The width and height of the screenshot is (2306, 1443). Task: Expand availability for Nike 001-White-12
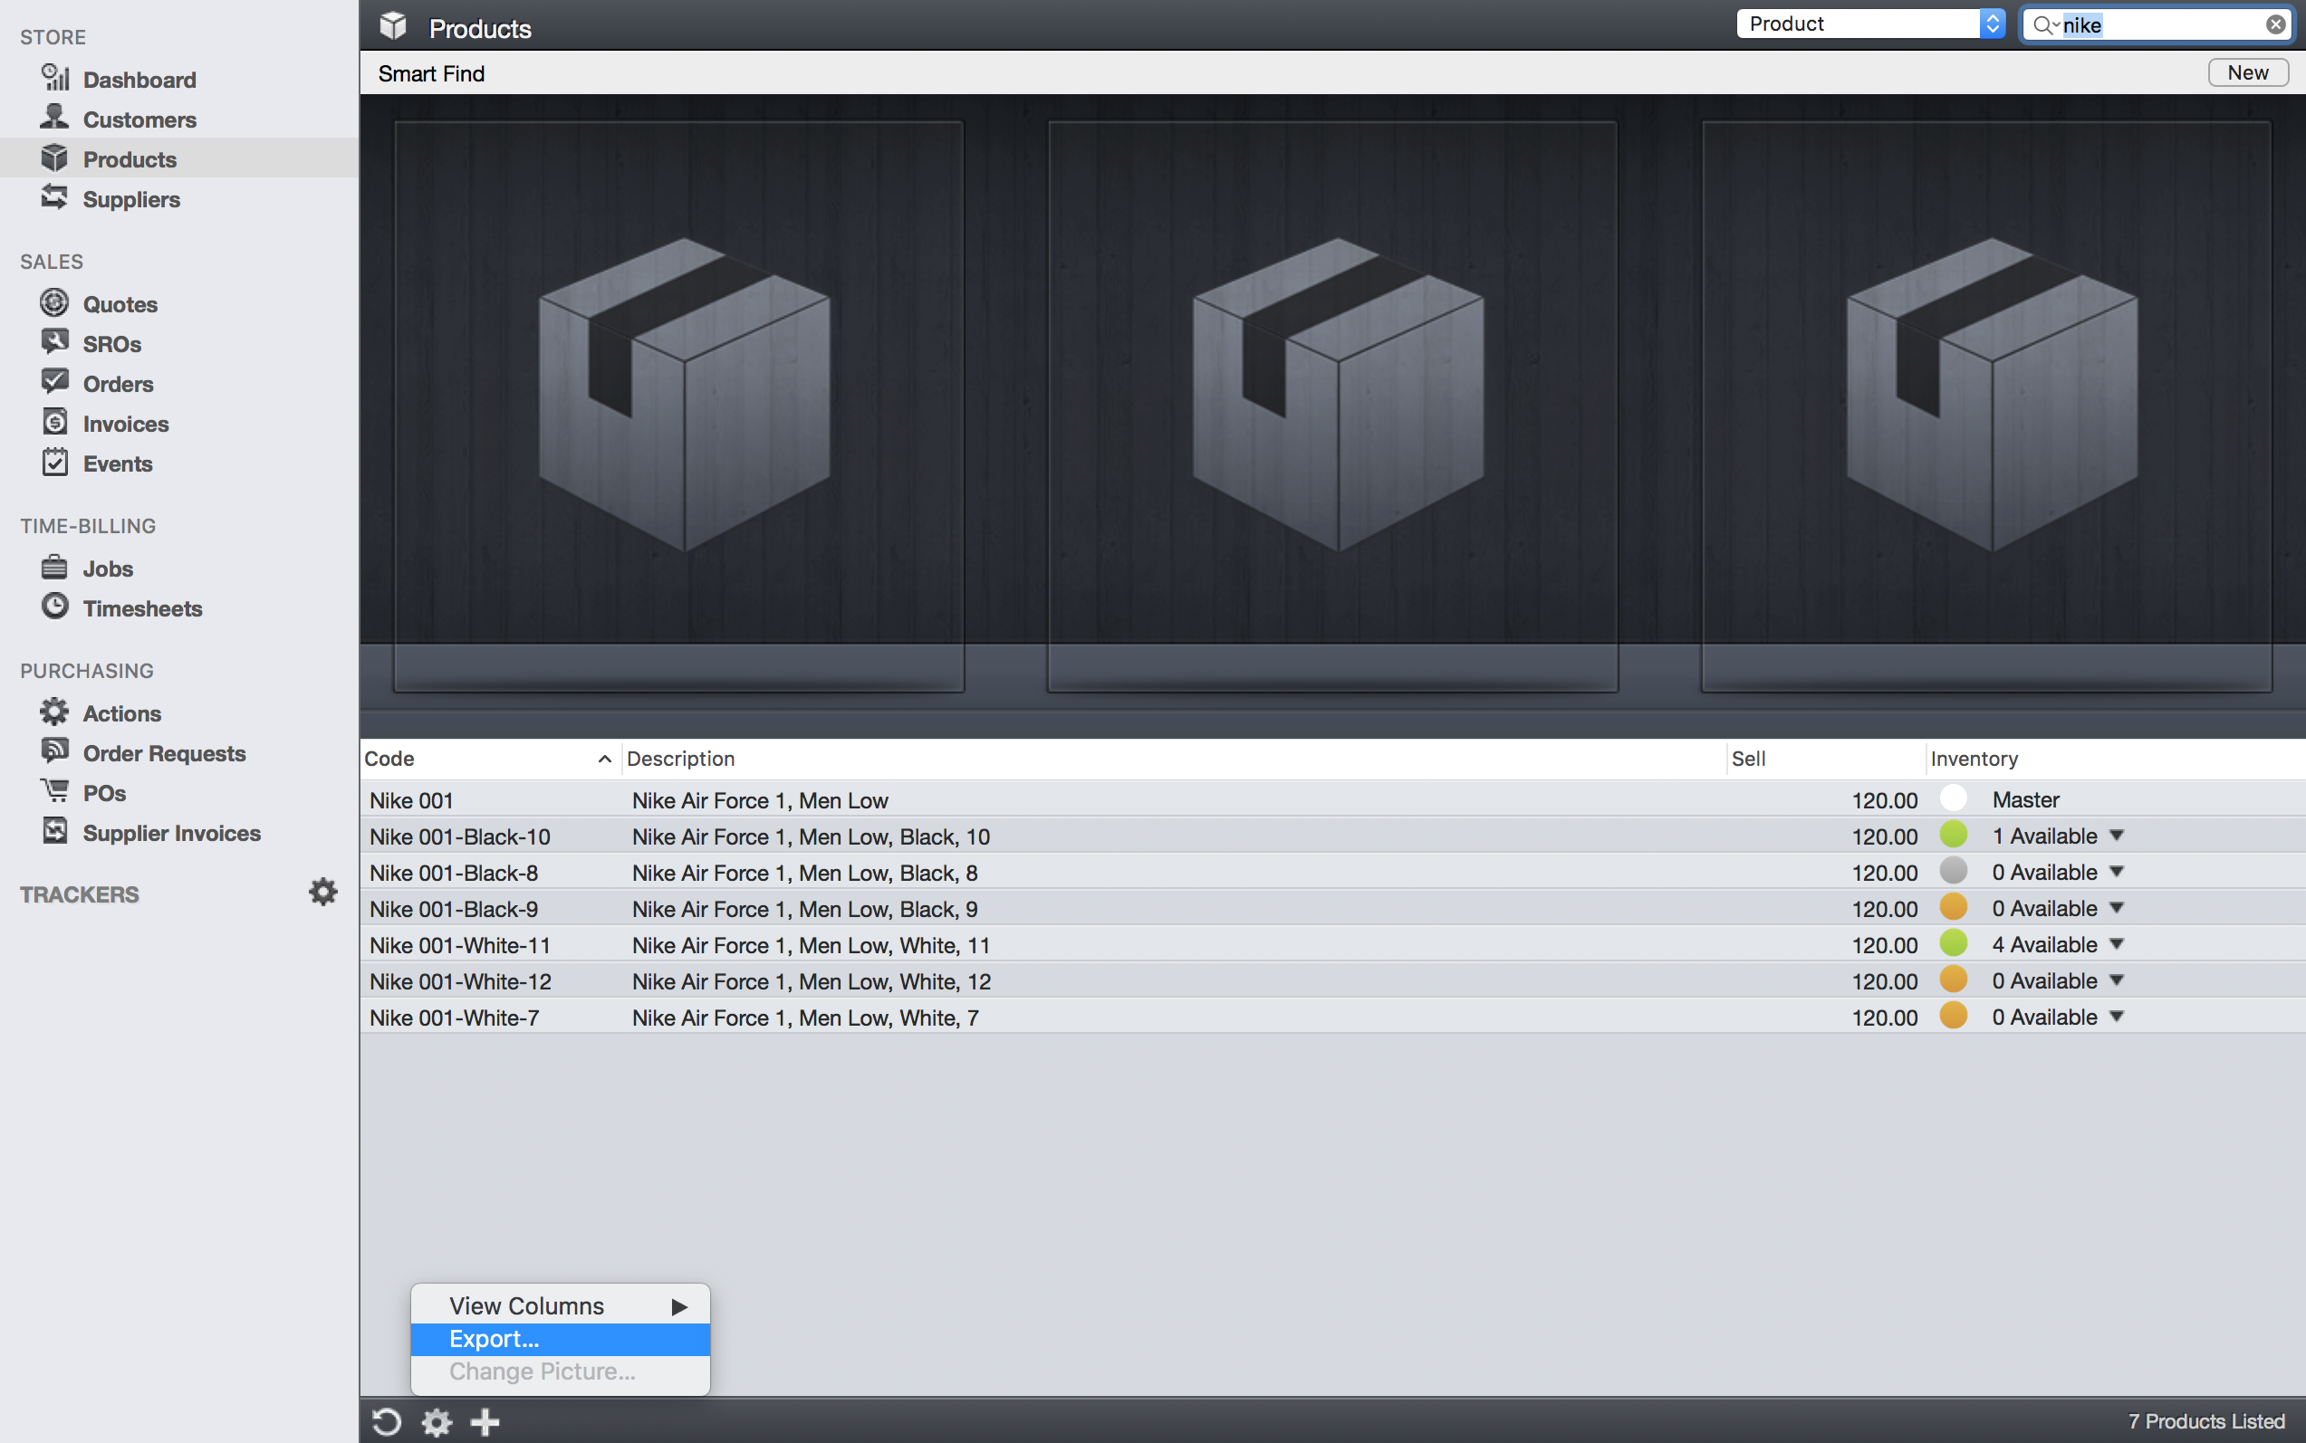click(x=2117, y=981)
